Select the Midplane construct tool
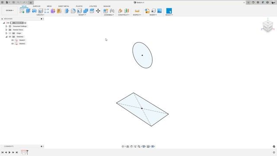 point(127,11)
